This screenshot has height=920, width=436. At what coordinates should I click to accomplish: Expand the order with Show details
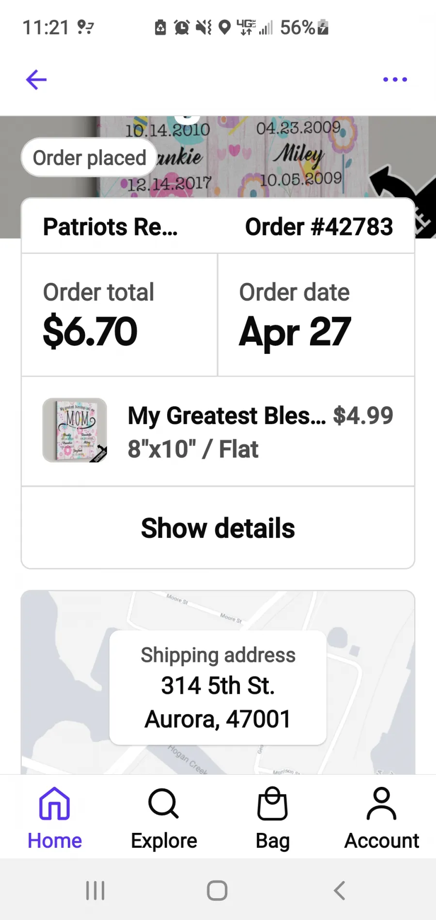tap(218, 528)
